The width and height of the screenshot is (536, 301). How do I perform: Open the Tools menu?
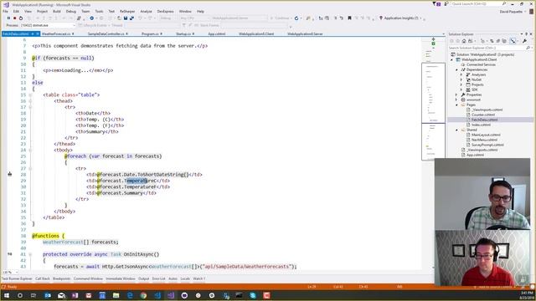pyautogui.click(x=99, y=11)
